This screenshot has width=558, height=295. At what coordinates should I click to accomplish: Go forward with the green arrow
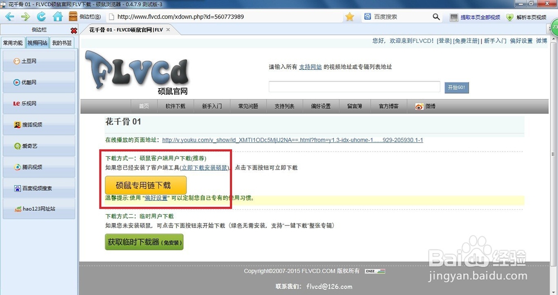(25, 16)
